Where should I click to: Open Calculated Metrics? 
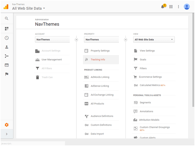coord(150,85)
